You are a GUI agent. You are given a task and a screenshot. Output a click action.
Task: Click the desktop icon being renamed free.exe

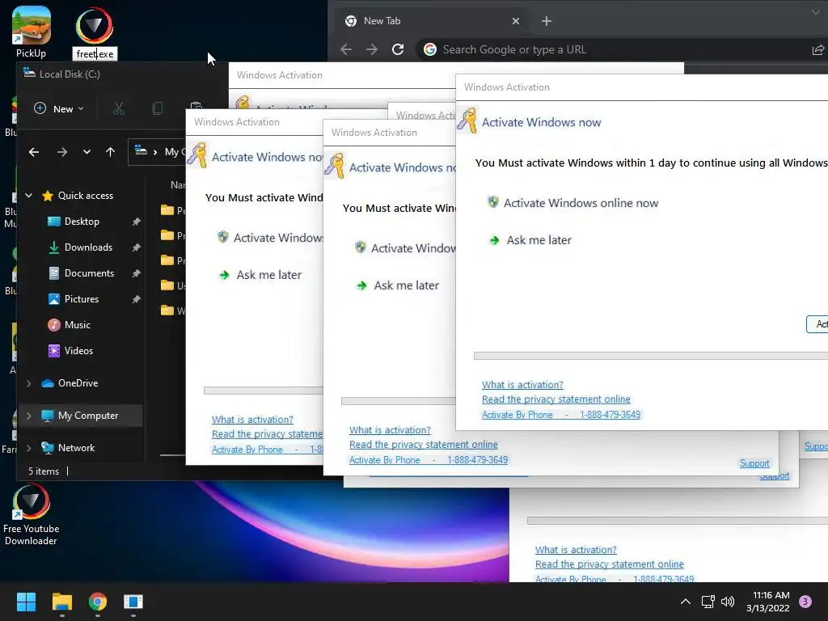click(x=95, y=25)
